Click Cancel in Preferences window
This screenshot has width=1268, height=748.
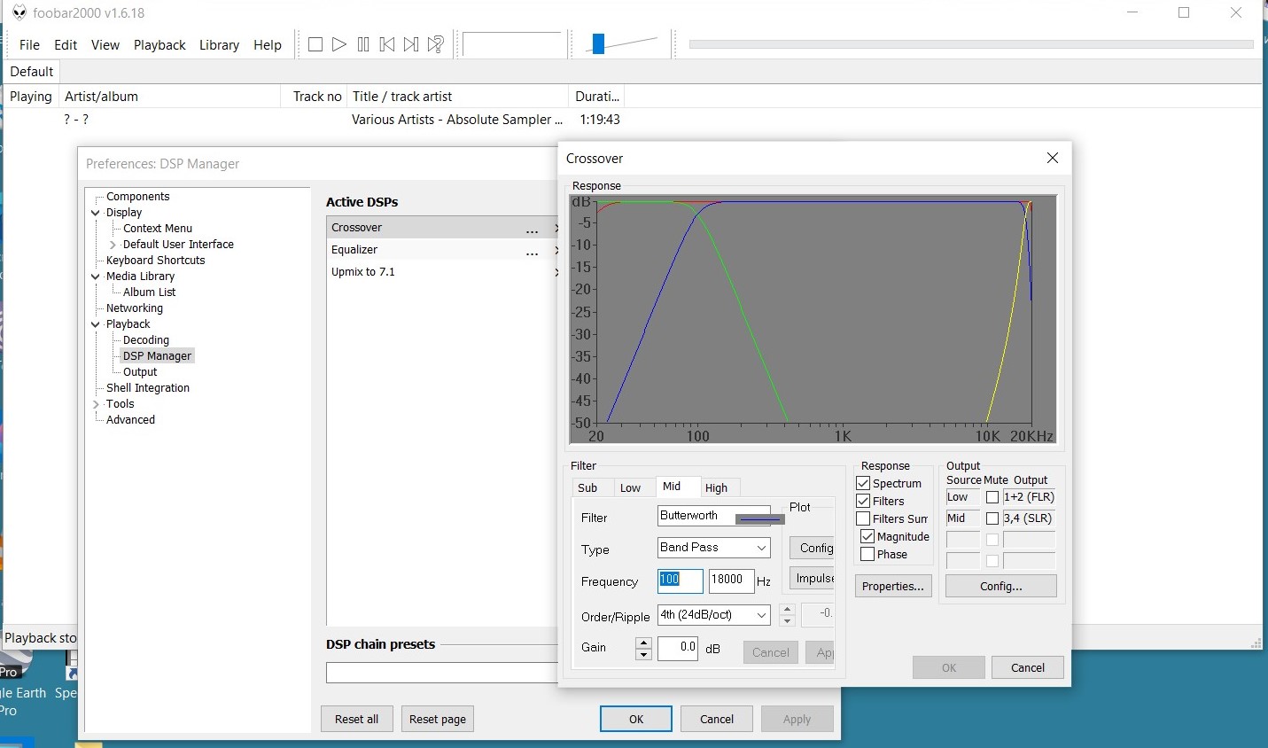[717, 719]
